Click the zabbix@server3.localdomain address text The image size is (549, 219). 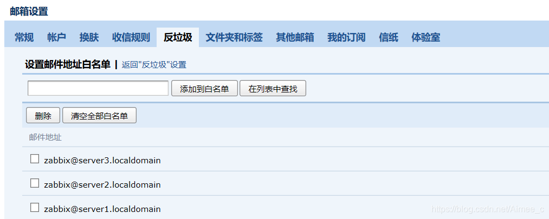[102, 161]
